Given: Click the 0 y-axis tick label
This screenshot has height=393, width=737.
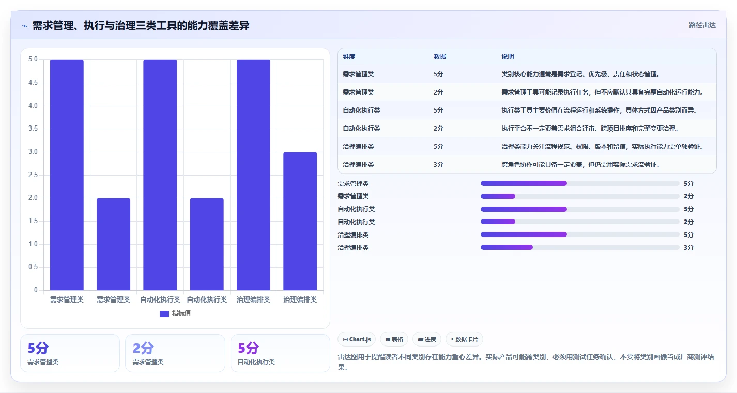Looking at the screenshot, I should (x=36, y=290).
